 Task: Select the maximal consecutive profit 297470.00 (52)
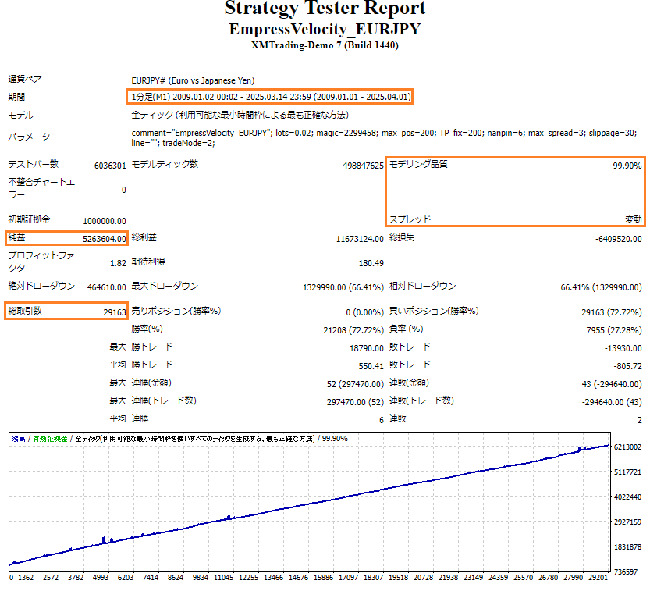click(355, 402)
